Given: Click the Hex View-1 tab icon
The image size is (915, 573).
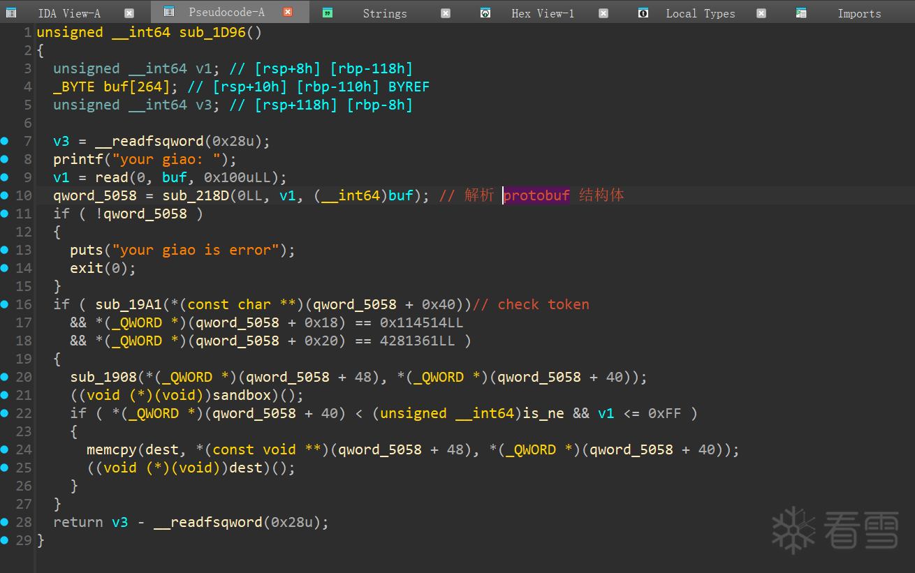Looking at the screenshot, I should (485, 13).
